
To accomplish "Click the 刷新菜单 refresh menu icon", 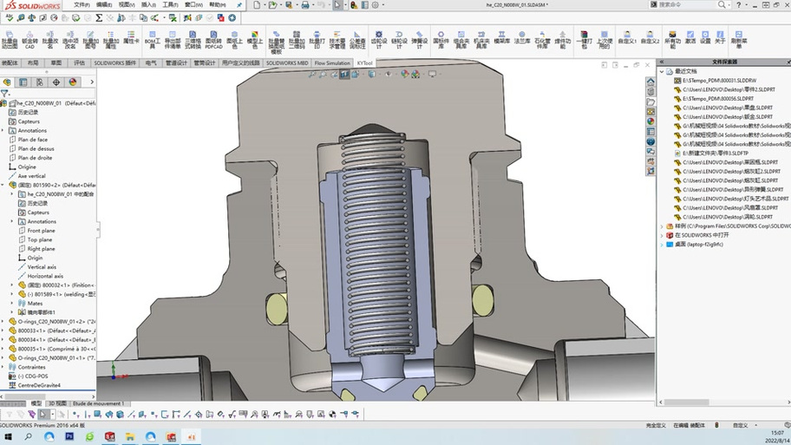I will click(x=739, y=40).
